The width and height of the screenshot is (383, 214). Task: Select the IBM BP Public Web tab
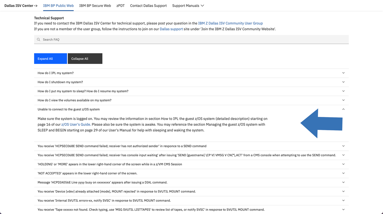[x=58, y=6]
